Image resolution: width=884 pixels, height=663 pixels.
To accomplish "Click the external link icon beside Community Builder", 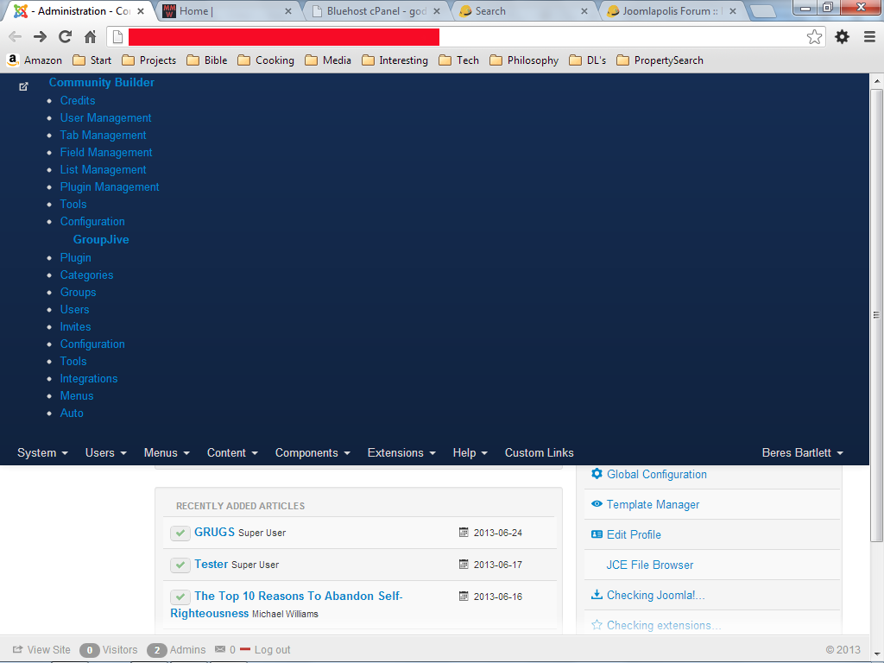I will click(23, 86).
